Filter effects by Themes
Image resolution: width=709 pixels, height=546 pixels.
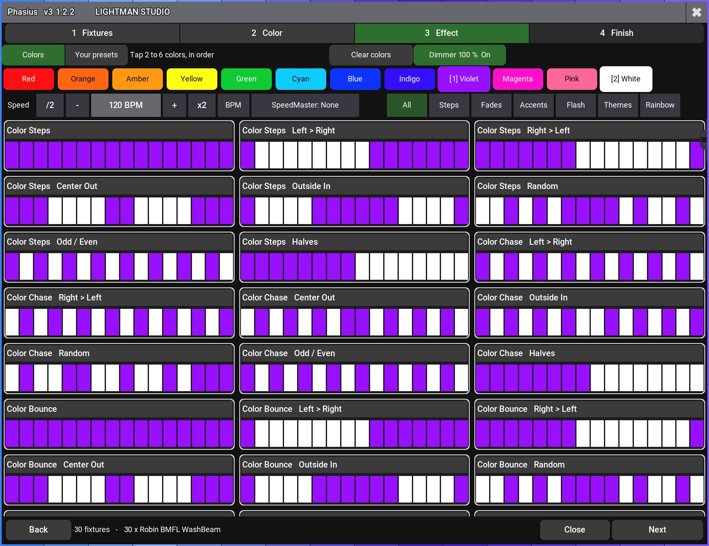coord(618,105)
